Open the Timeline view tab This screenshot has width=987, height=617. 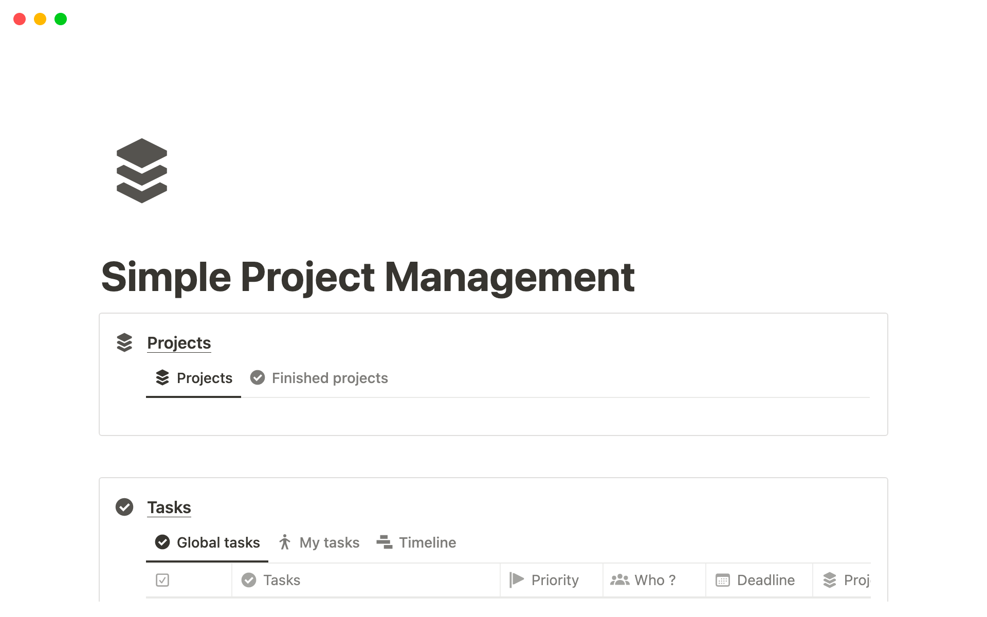tap(416, 542)
